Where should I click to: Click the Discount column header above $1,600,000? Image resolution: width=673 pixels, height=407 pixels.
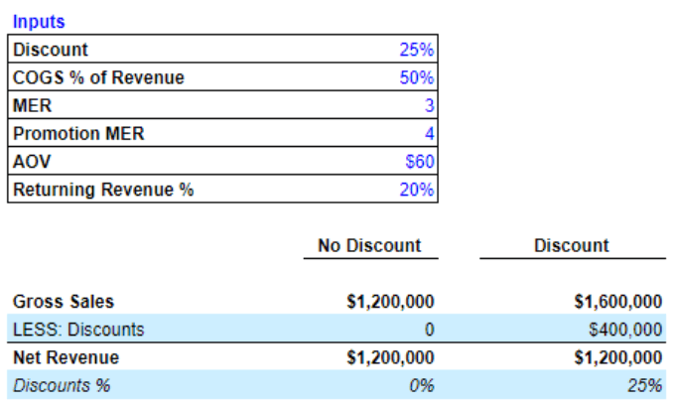pos(571,245)
